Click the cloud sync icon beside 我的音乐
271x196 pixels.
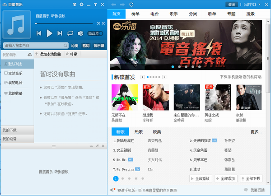click(x=30, y=55)
